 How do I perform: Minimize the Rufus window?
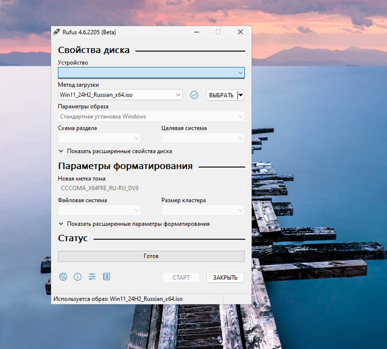point(197,32)
